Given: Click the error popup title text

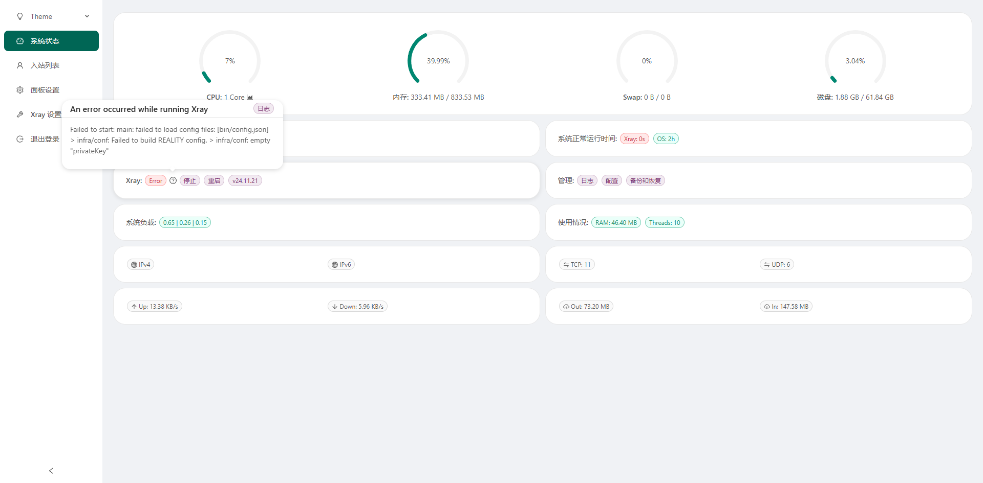Looking at the screenshot, I should click(139, 109).
